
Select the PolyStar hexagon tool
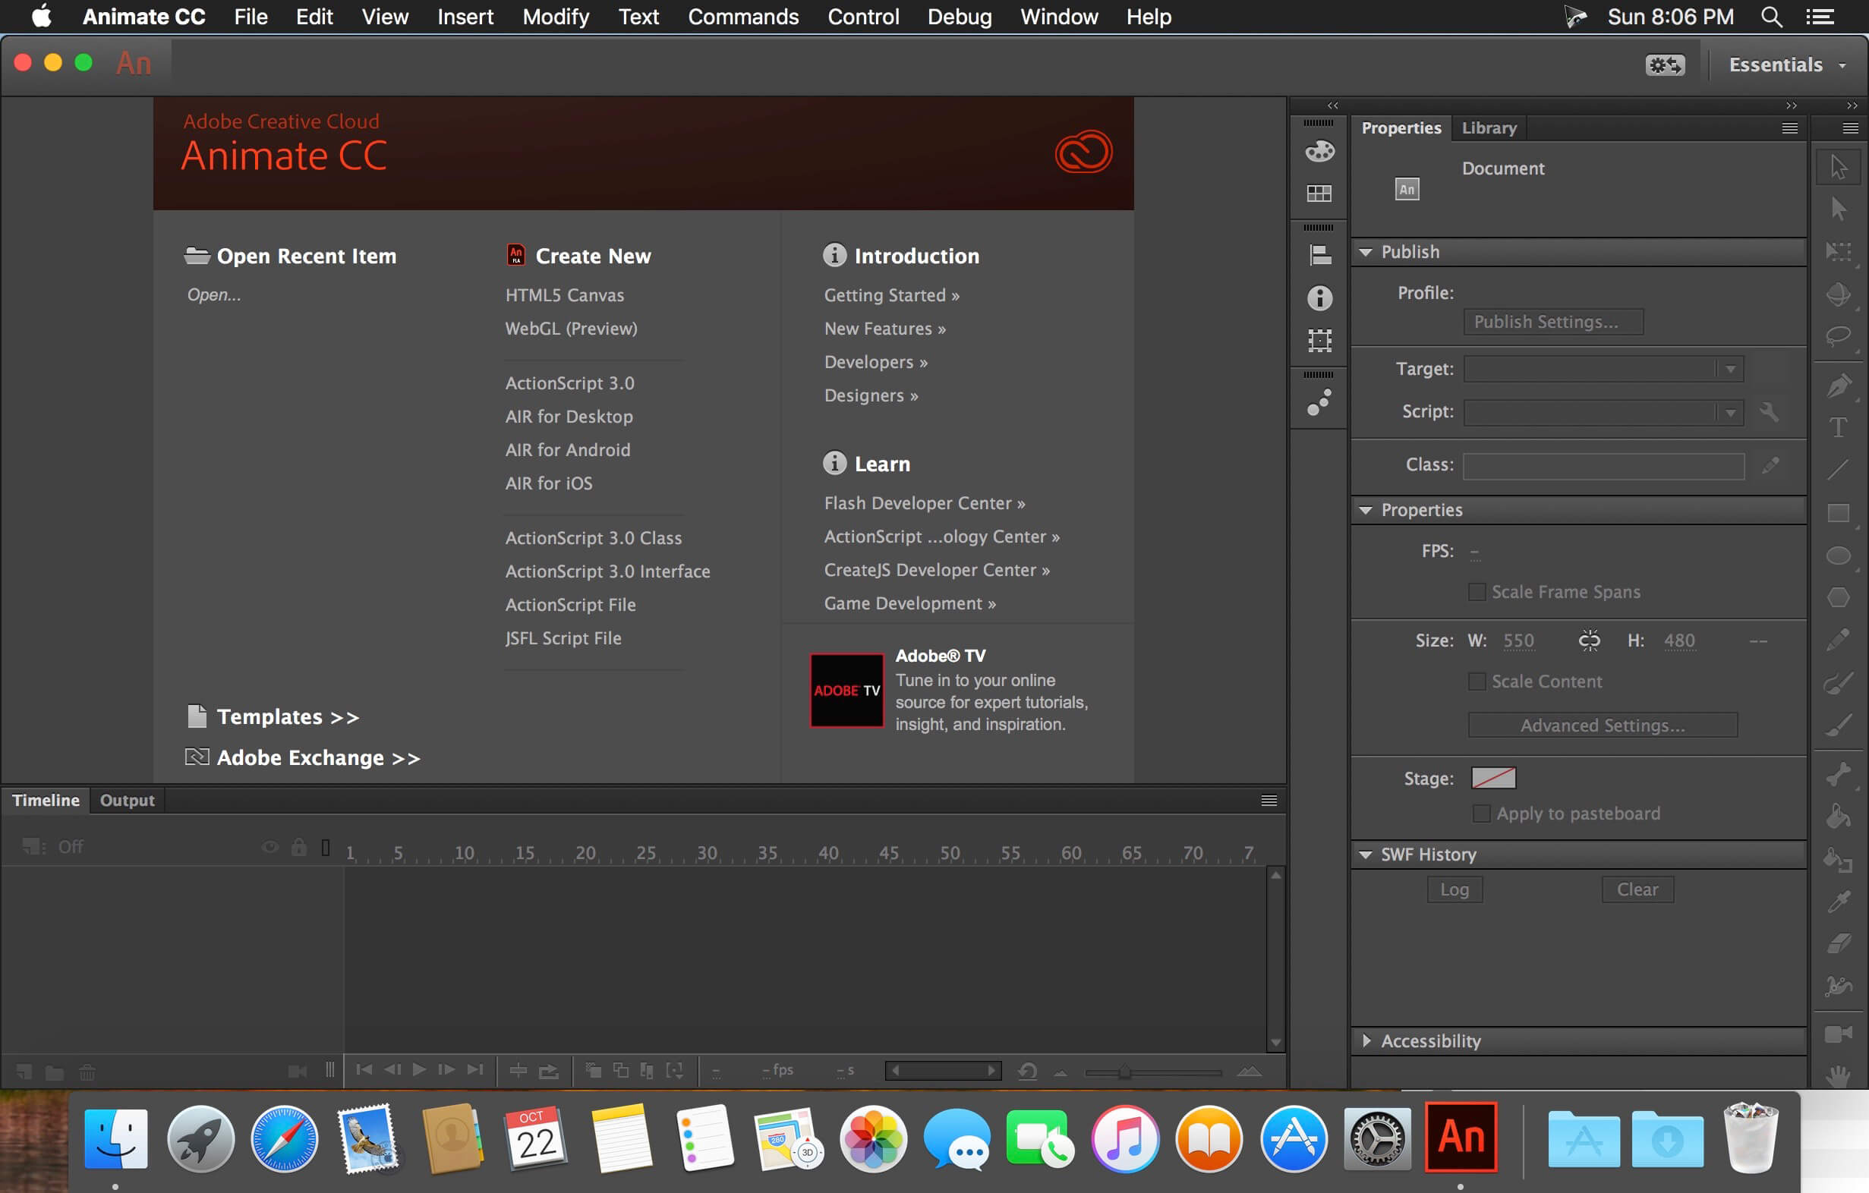coord(1838,597)
